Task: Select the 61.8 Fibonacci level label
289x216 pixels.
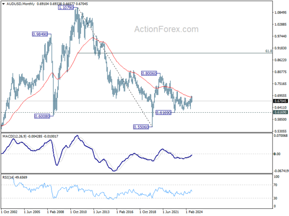Action: point(269,51)
